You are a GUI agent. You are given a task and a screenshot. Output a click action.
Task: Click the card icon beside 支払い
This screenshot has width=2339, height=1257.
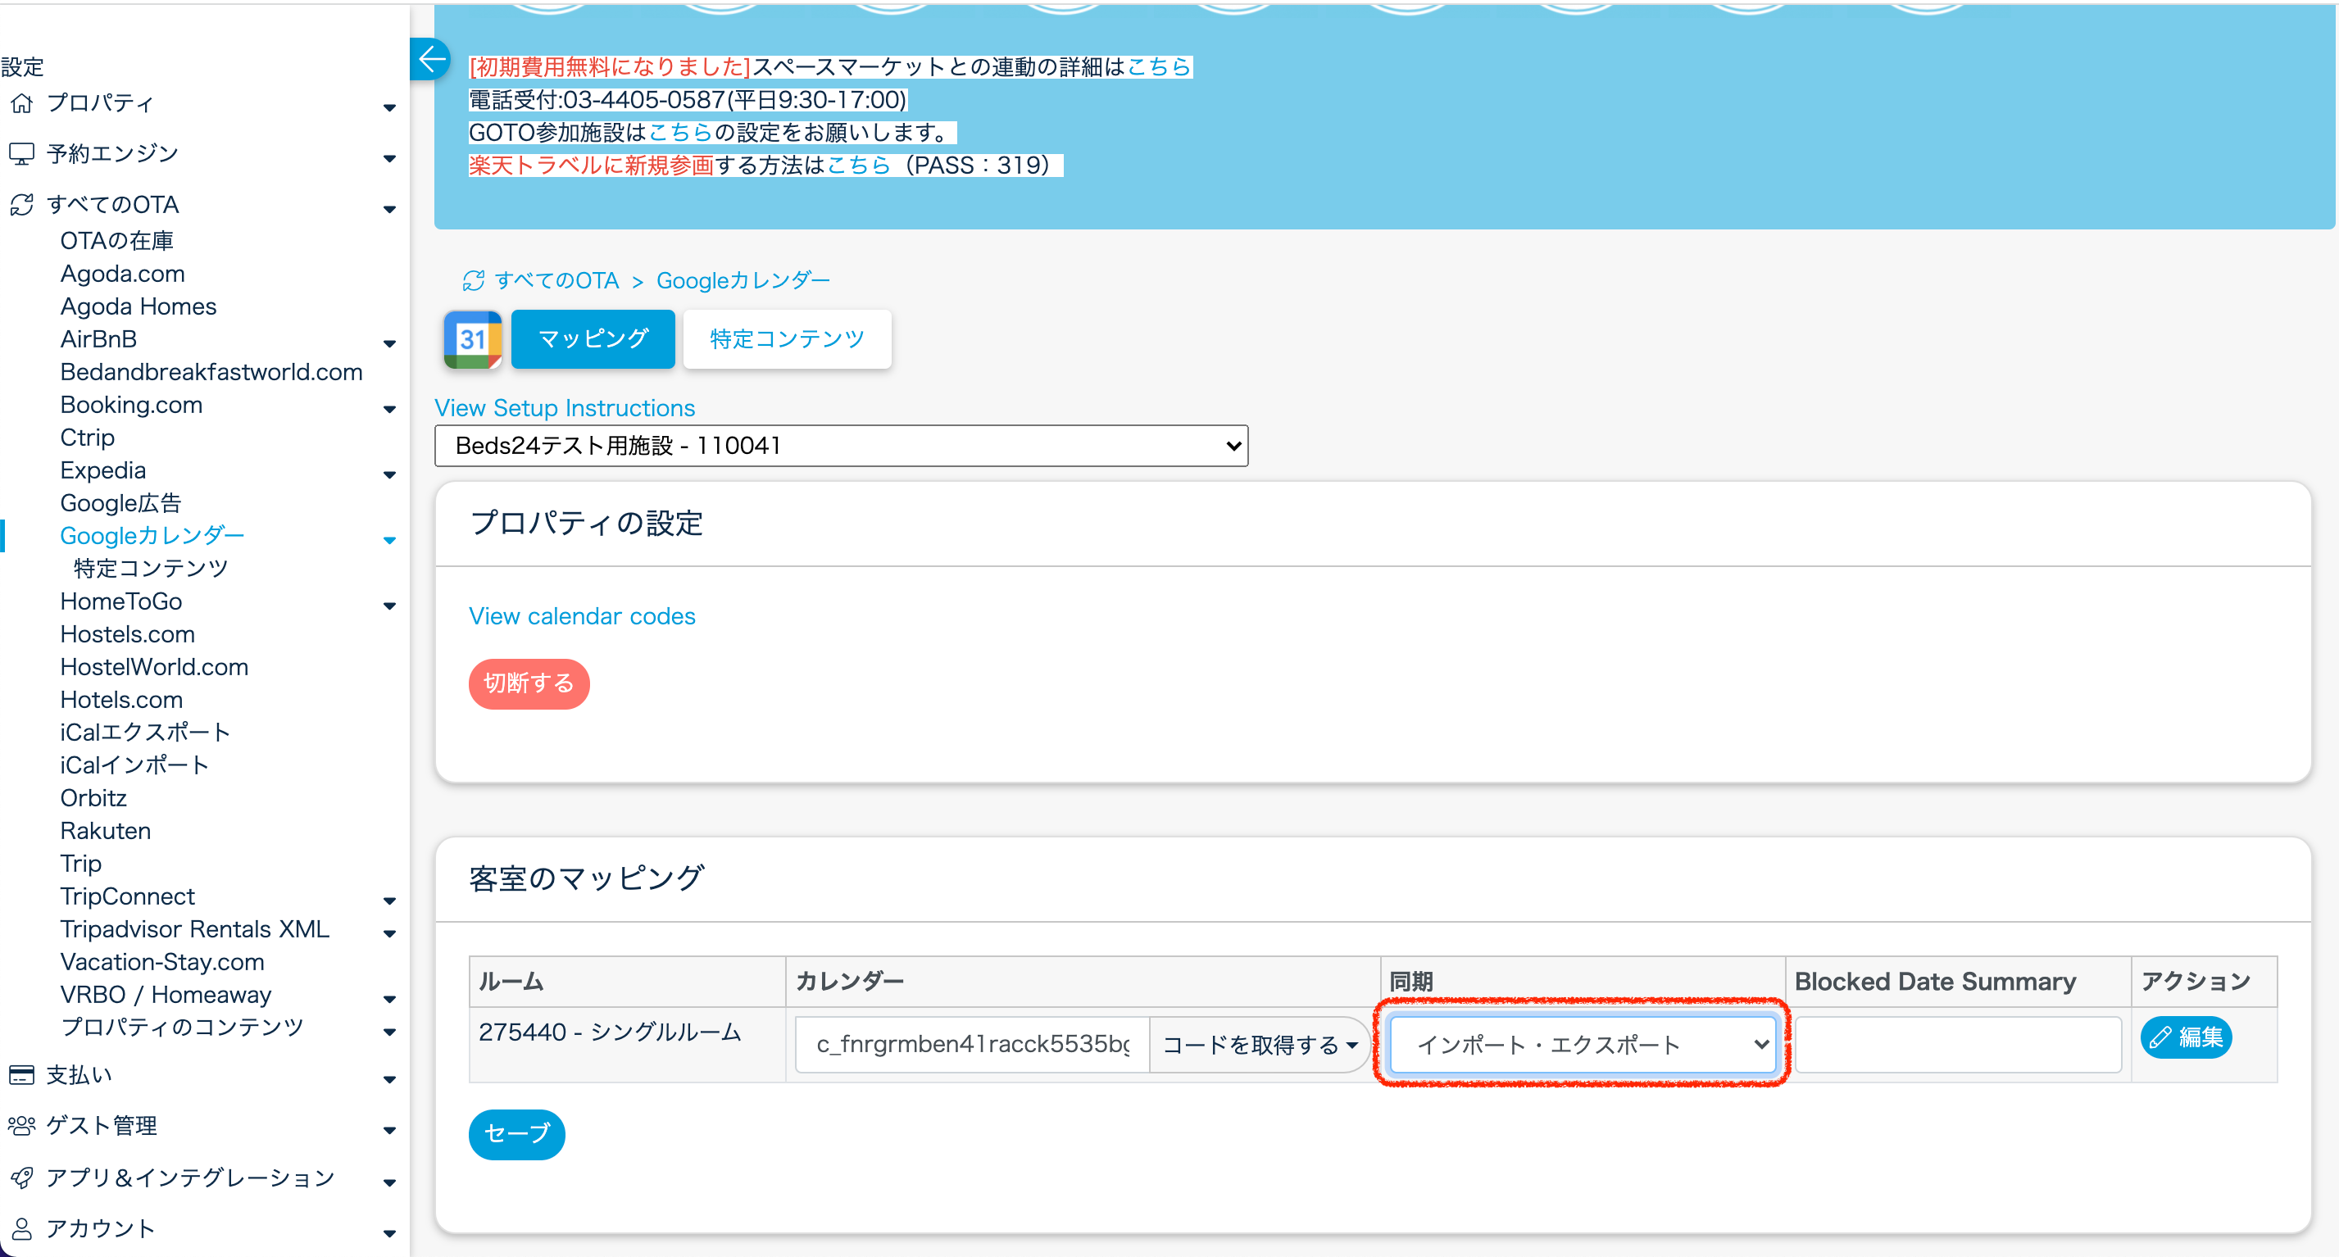(x=22, y=1075)
